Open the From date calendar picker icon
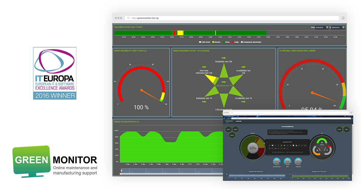This screenshot has height=189, width=361. click(327, 27)
